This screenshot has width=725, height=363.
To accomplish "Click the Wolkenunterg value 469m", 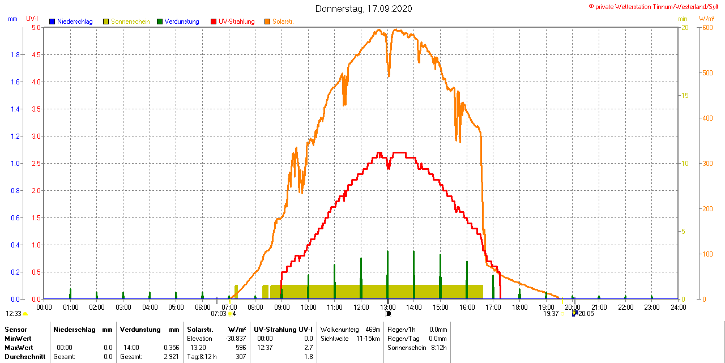I will [x=373, y=329].
